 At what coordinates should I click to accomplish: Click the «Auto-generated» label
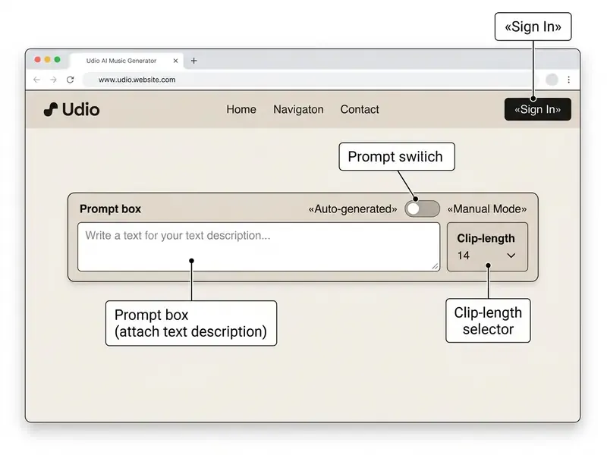353,209
